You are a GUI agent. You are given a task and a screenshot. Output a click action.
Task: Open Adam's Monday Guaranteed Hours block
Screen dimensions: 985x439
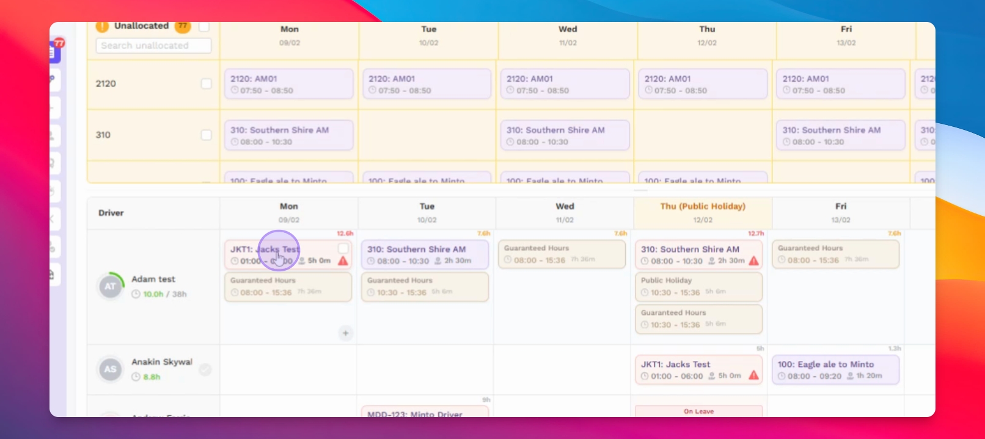(x=288, y=287)
